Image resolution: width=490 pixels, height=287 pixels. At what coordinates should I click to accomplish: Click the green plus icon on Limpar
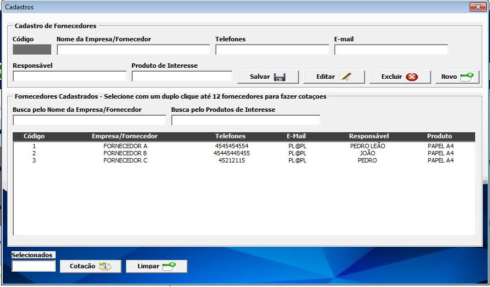pyautogui.click(x=168, y=267)
